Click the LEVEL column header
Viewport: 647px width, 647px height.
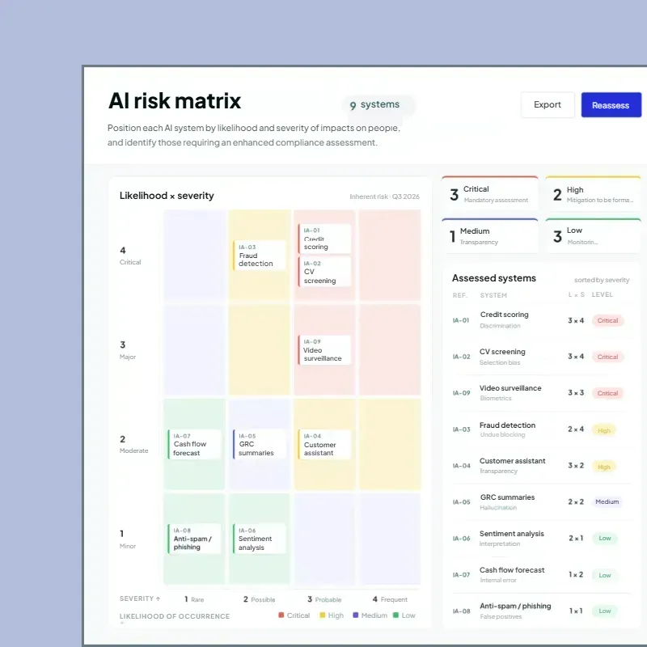[602, 294]
